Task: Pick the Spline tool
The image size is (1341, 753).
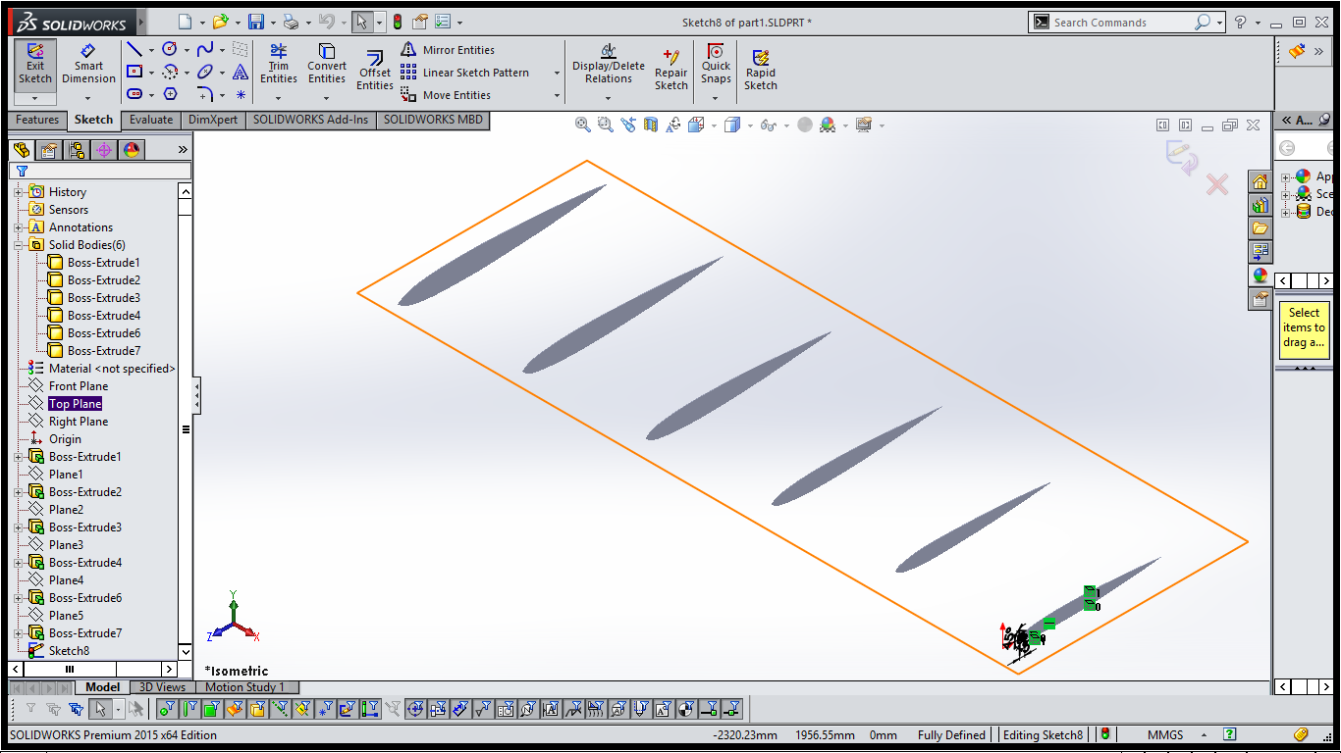Action: 205,49
